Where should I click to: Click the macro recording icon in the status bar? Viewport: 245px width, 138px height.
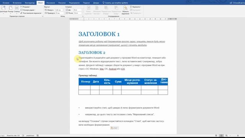38,136
